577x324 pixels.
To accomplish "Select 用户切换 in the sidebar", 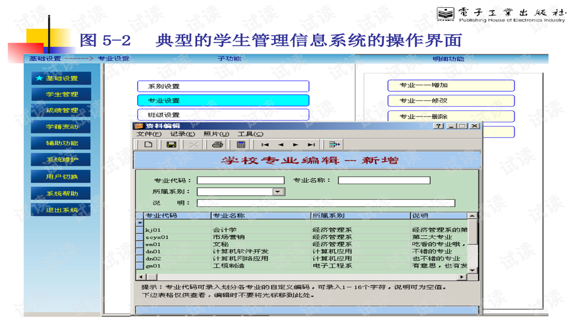I will [x=61, y=176].
